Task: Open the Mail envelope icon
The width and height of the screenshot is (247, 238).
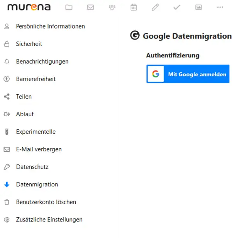Action: pyautogui.click(x=91, y=7)
